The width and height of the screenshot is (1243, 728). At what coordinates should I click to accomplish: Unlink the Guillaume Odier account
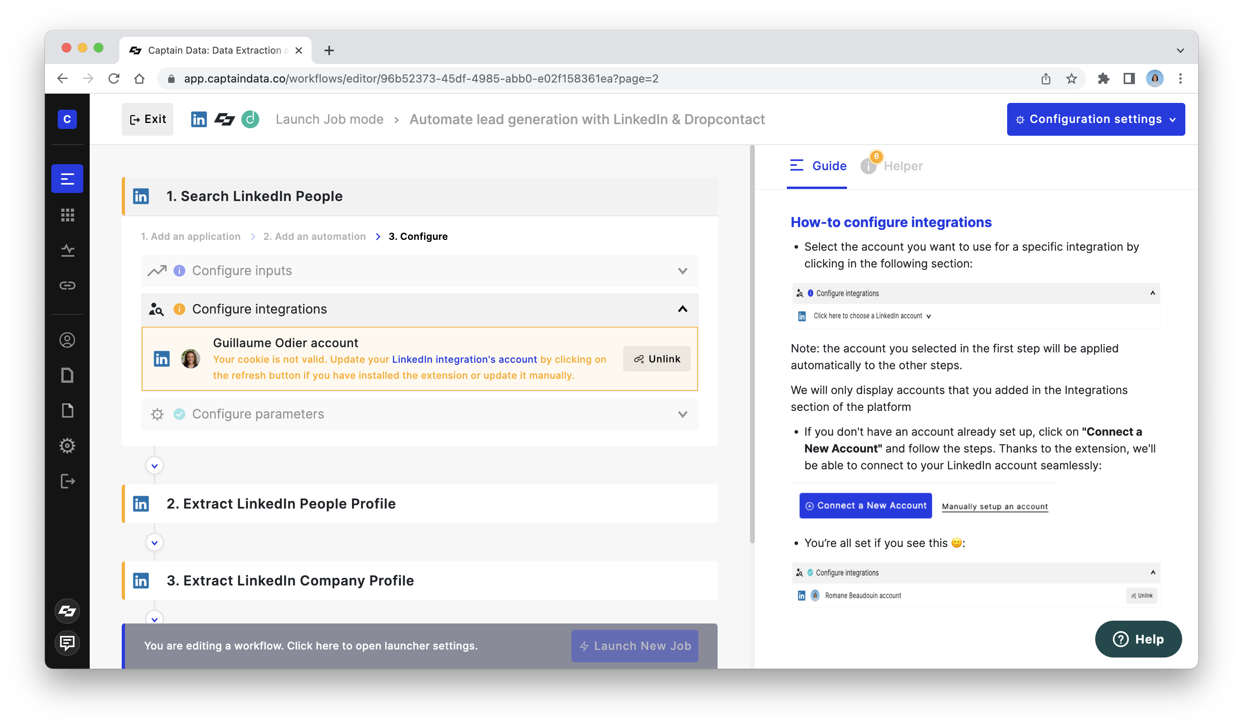click(656, 358)
